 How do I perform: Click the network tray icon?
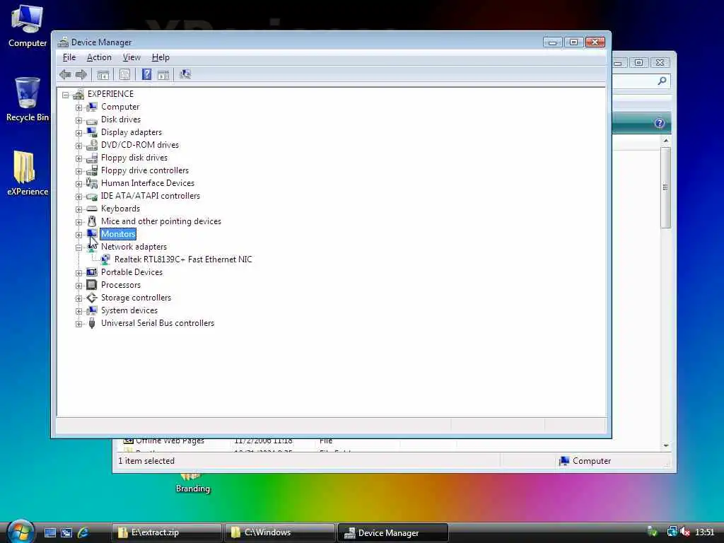pos(672,532)
